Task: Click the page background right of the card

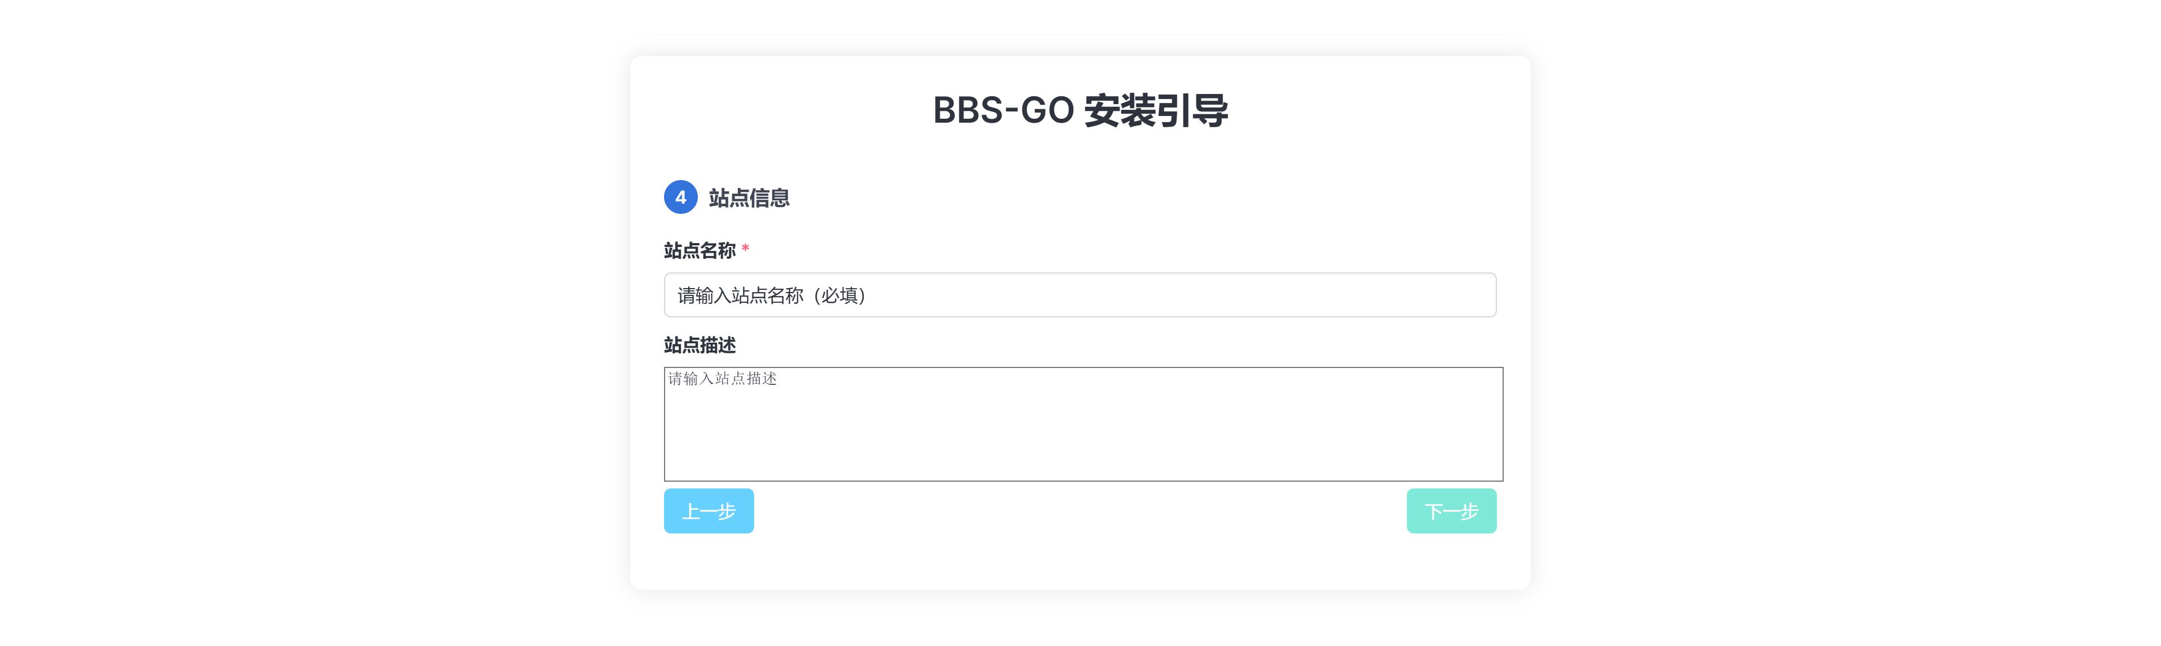Action: [1846, 323]
